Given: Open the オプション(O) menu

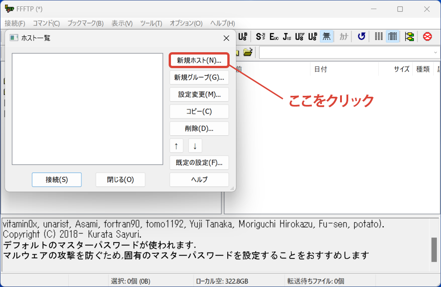Looking at the screenshot, I should point(186,23).
